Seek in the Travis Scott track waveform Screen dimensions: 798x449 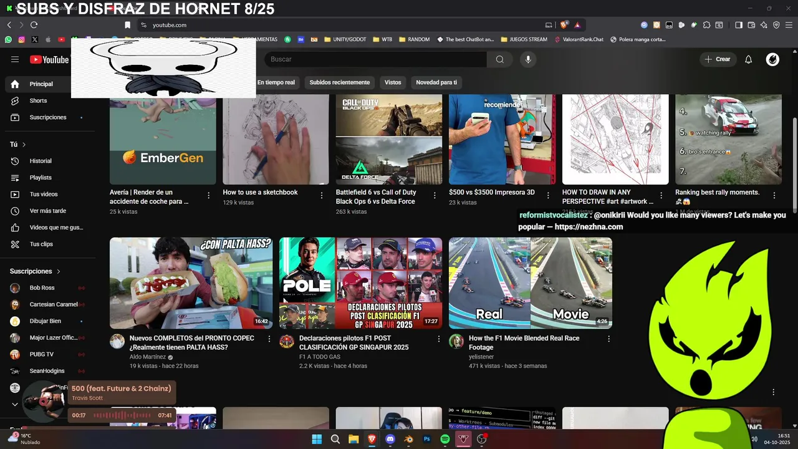point(122,415)
